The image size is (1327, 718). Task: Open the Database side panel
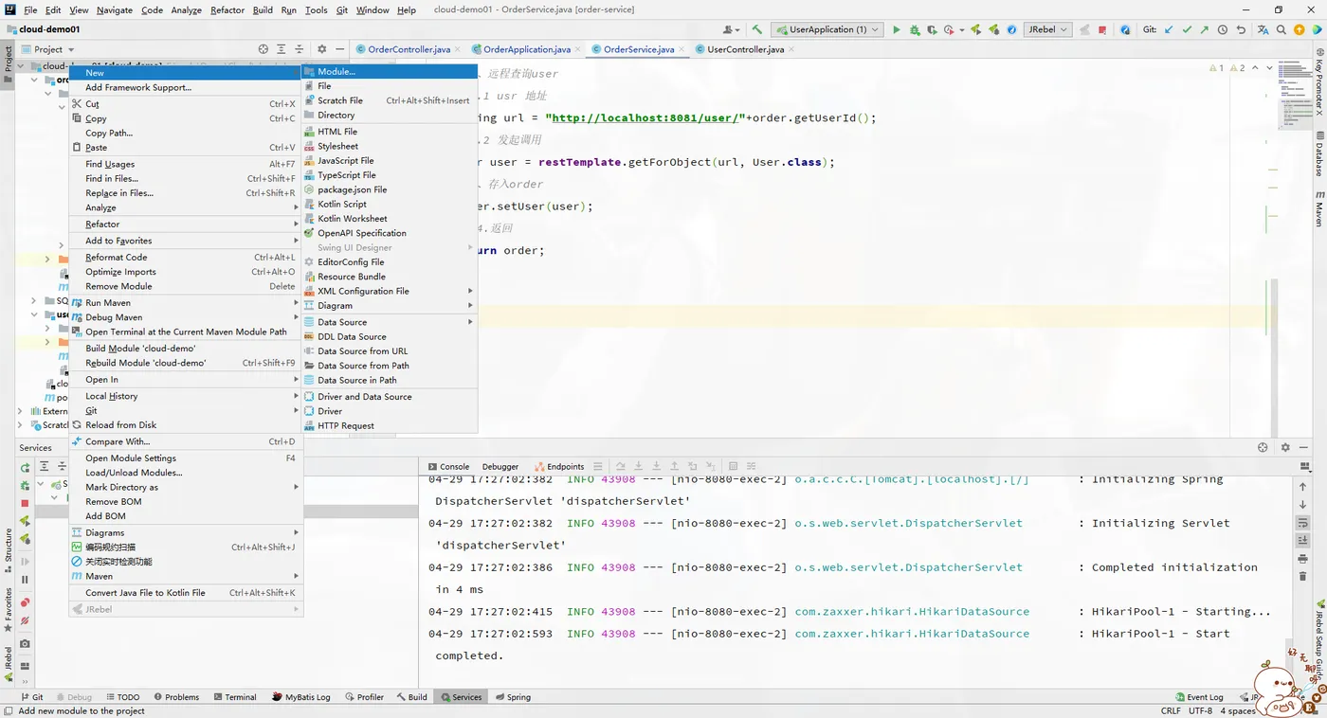pos(1318,153)
